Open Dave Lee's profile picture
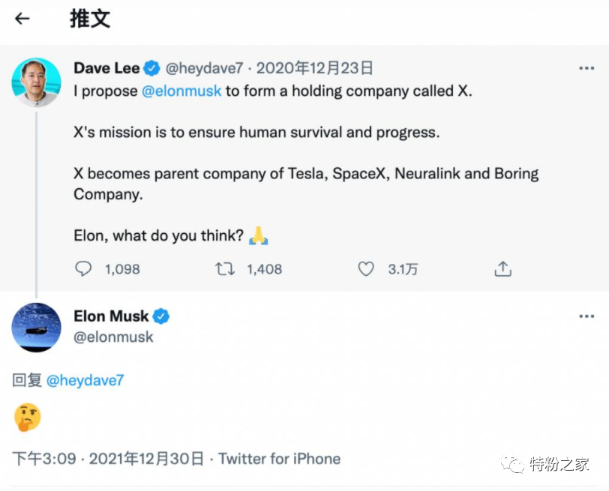Image resolution: width=609 pixels, height=491 pixels. pyautogui.click(x=36, y=82)
